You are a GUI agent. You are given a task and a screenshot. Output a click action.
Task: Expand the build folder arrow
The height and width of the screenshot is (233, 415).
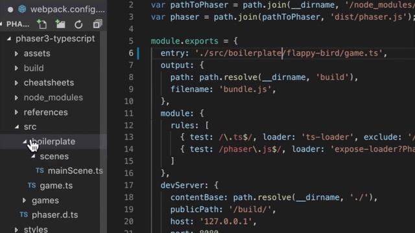16,68
